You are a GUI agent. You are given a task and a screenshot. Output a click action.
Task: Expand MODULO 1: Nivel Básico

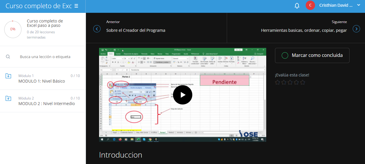tap(41, 81)
